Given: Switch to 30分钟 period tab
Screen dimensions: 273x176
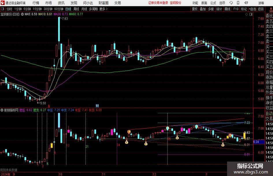Looking at the screenshot, I should click(48, 9).
